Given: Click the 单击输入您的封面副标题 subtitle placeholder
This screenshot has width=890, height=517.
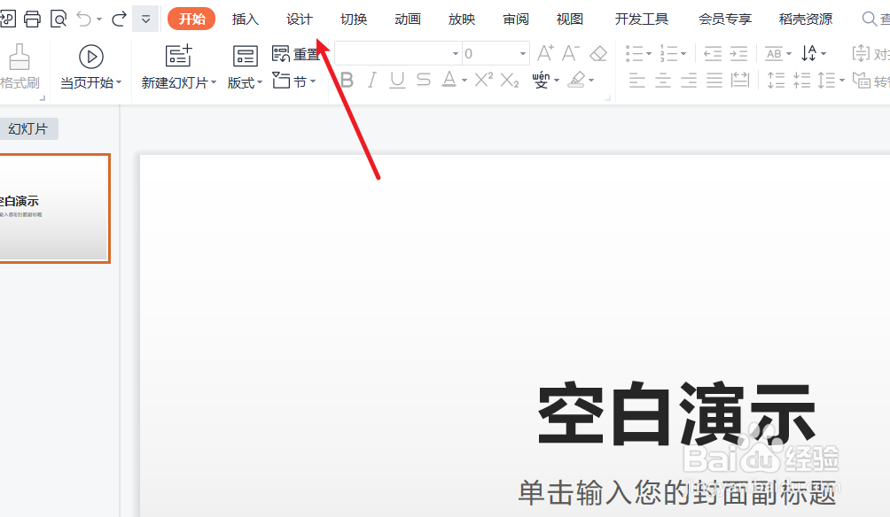Looking at the screenshot, I should pyautogui.click(x=677, y=492).
